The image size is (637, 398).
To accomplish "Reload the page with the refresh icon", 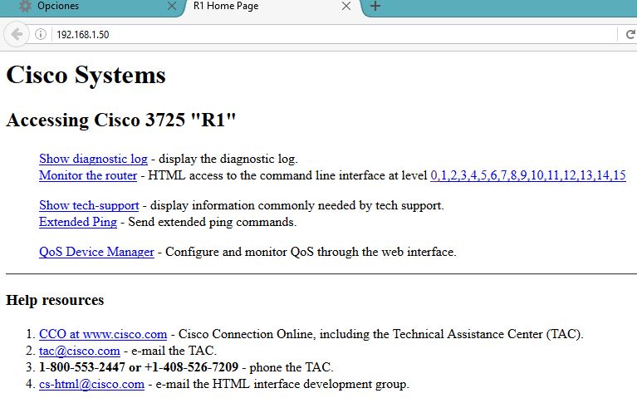I will coord(630,35).
